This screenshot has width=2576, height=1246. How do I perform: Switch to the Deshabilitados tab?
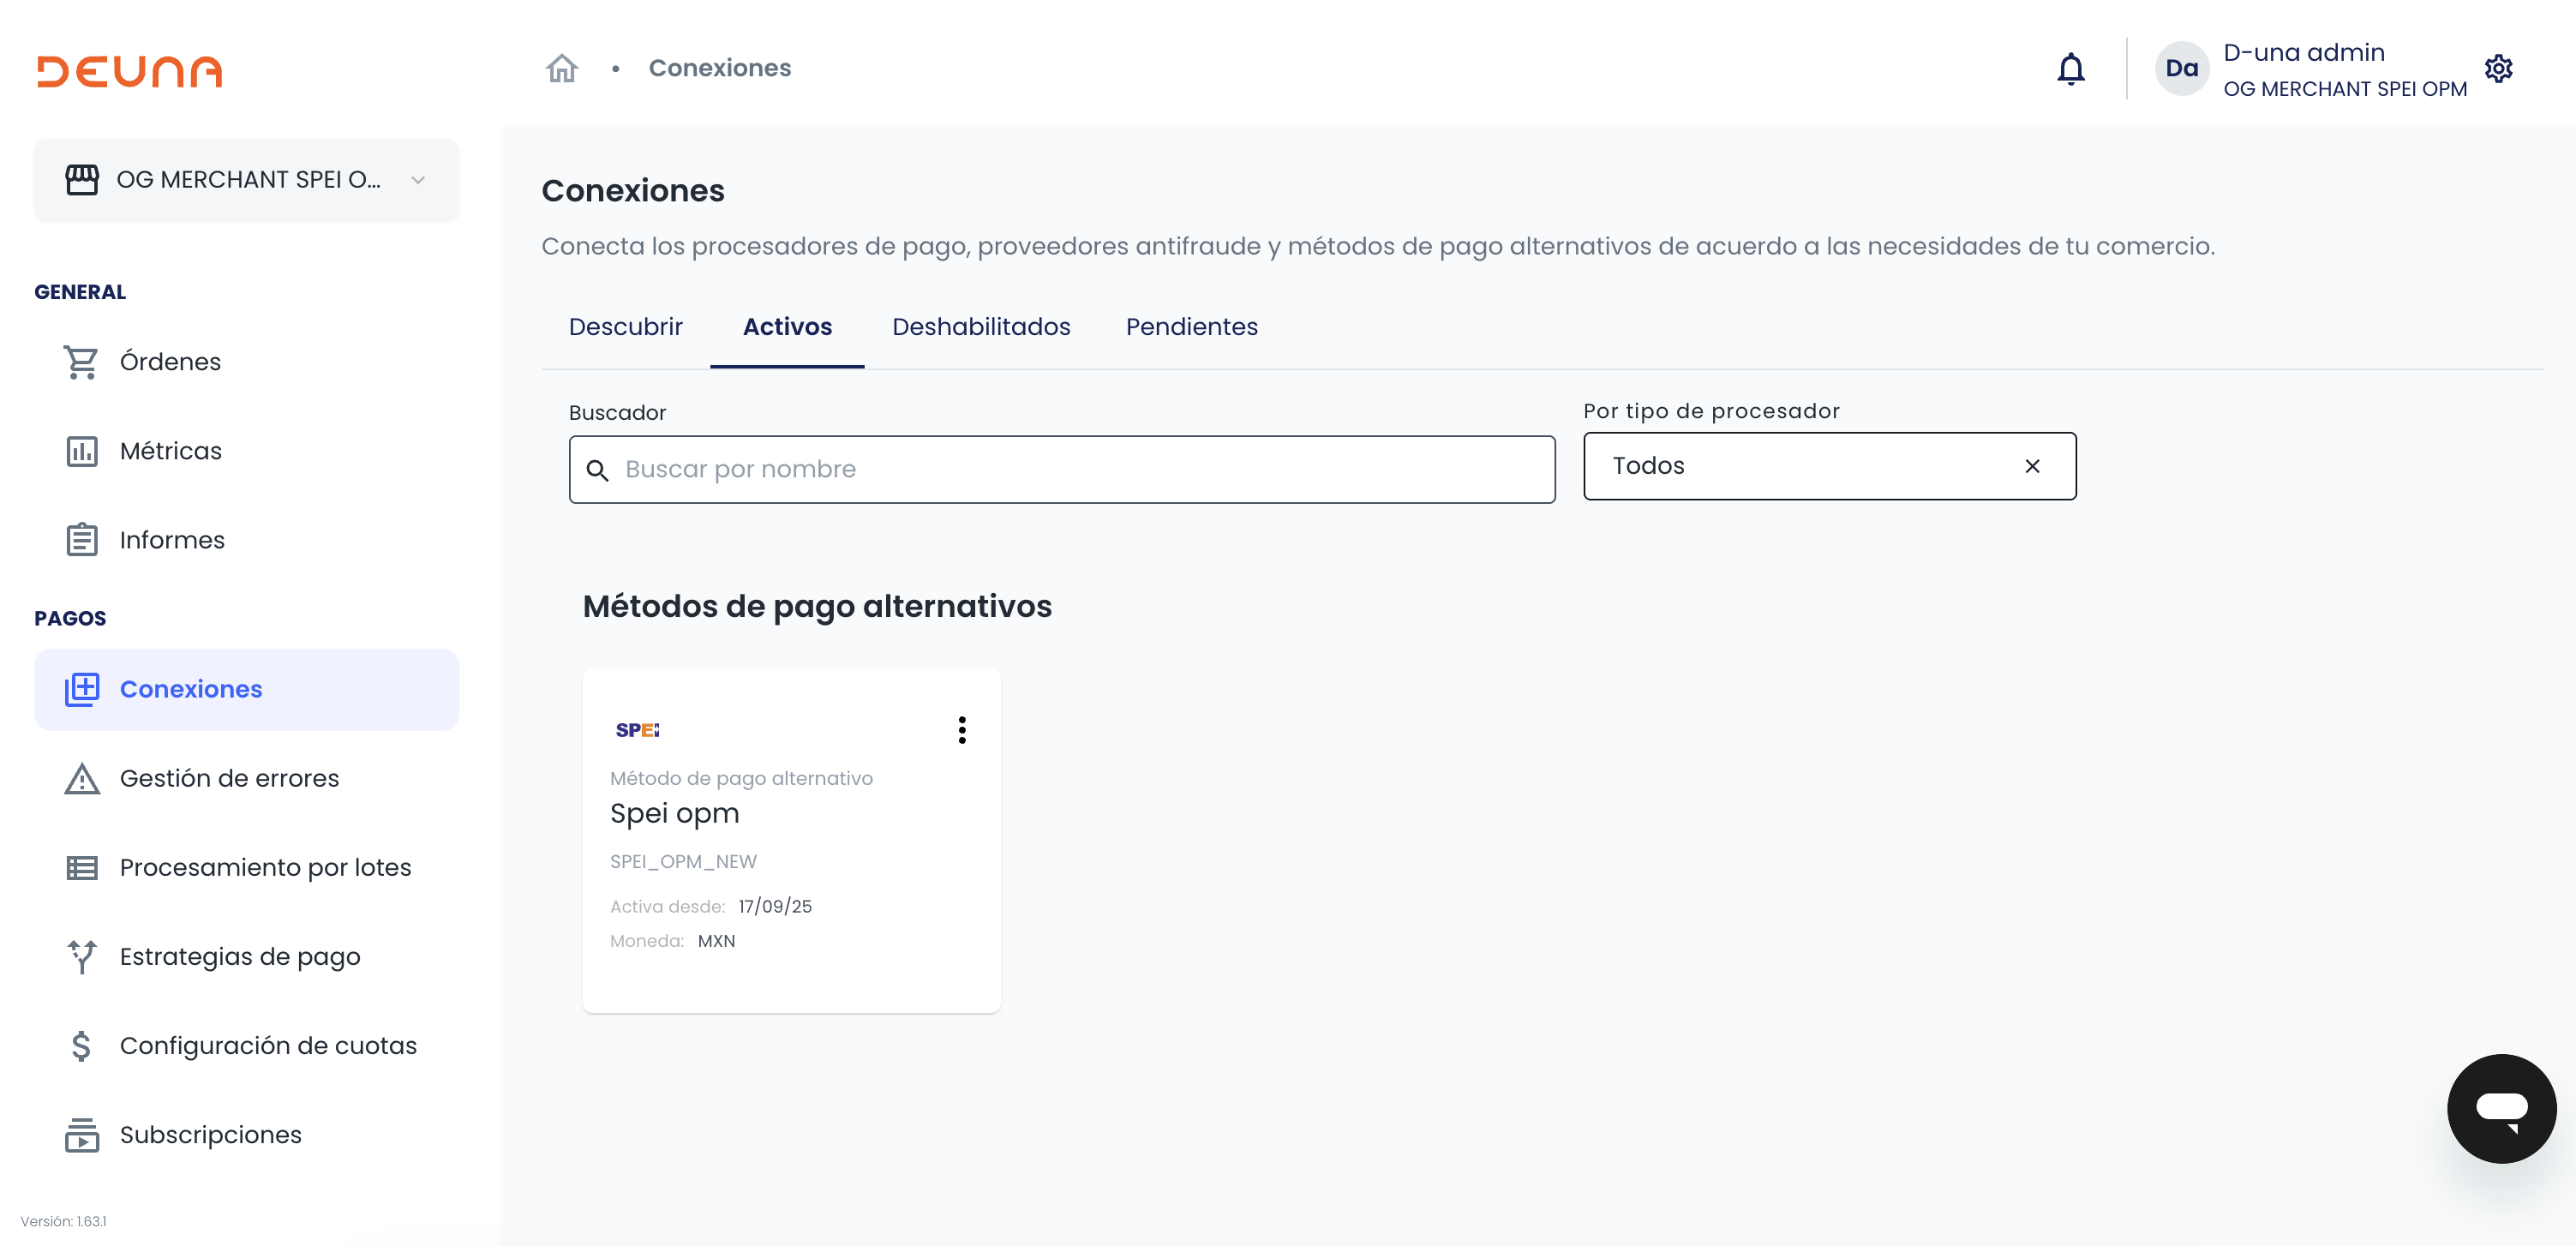[980, 327]
